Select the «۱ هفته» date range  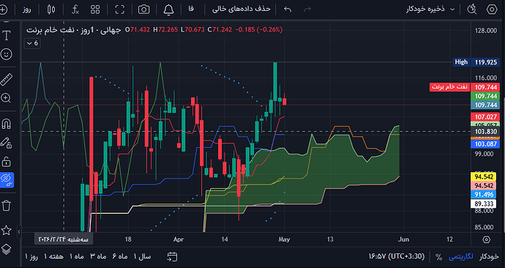(x=53, y=256)
